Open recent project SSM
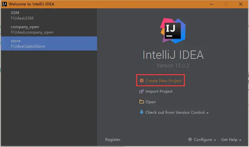The height and width of the screenshot is (147, 249). point(49,15)
